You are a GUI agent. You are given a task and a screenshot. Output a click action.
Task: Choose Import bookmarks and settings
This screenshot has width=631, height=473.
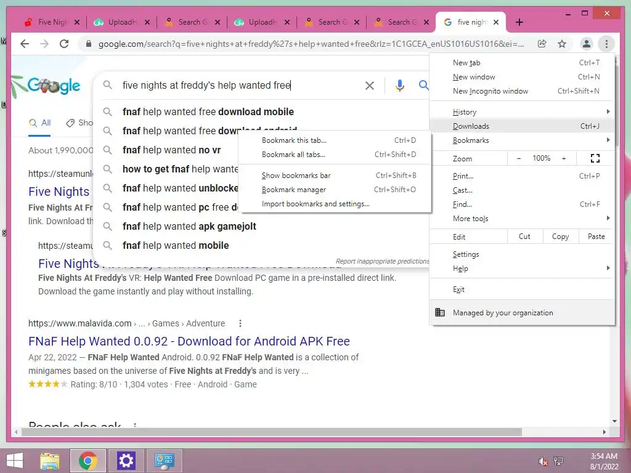(335, 204)
